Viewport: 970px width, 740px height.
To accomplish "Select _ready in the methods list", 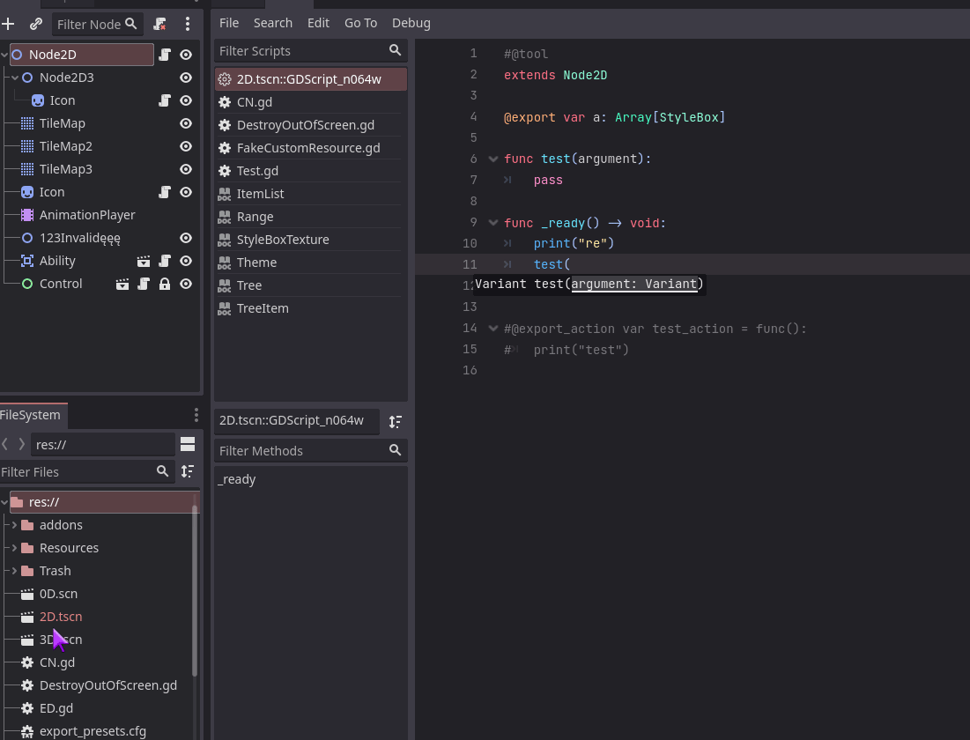I will coord(236,478).
